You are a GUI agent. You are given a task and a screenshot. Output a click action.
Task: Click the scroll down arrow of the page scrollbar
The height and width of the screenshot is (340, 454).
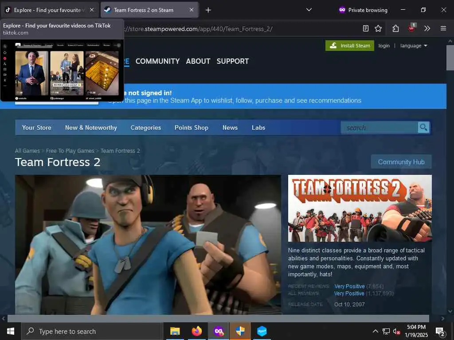[450, 311]
